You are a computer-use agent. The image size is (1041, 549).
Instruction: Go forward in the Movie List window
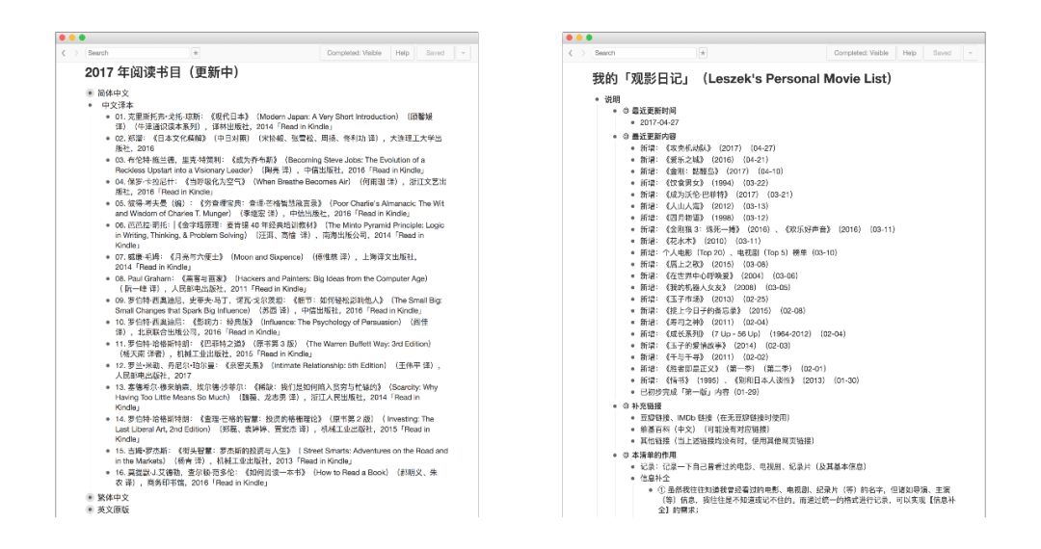(x=583, y=53)
